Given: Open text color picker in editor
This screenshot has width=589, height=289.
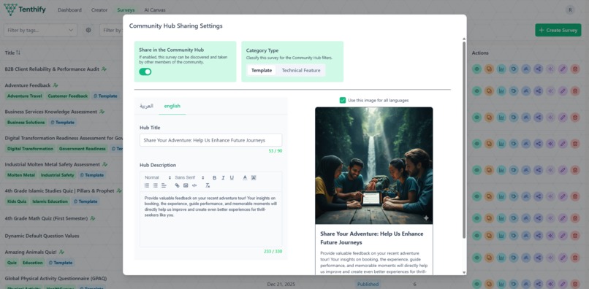Looking at the screenshot, I should click(245, 177).
